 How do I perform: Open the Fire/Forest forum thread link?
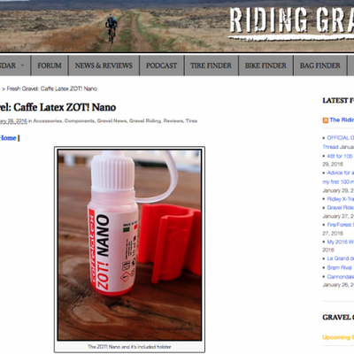(x=340, y=225)
